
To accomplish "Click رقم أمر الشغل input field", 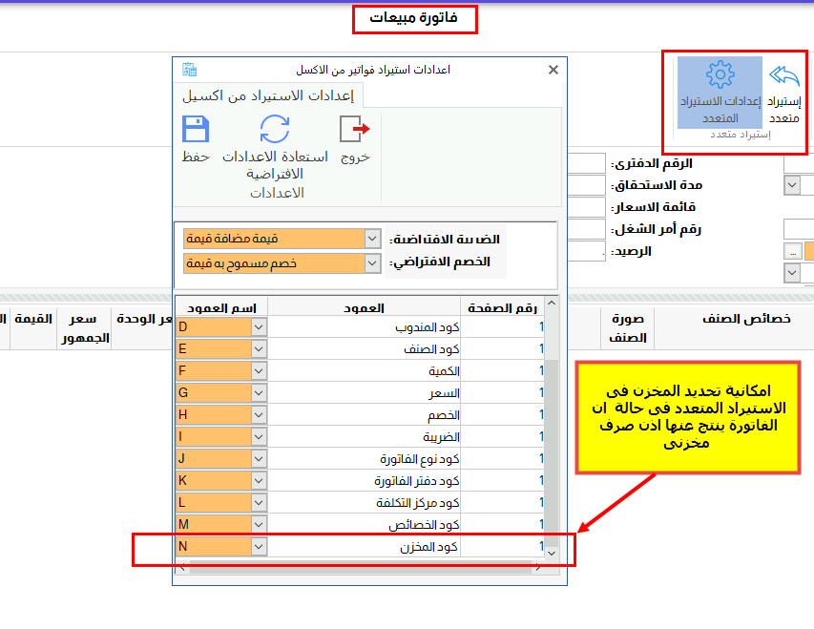I will coord(587,228).
